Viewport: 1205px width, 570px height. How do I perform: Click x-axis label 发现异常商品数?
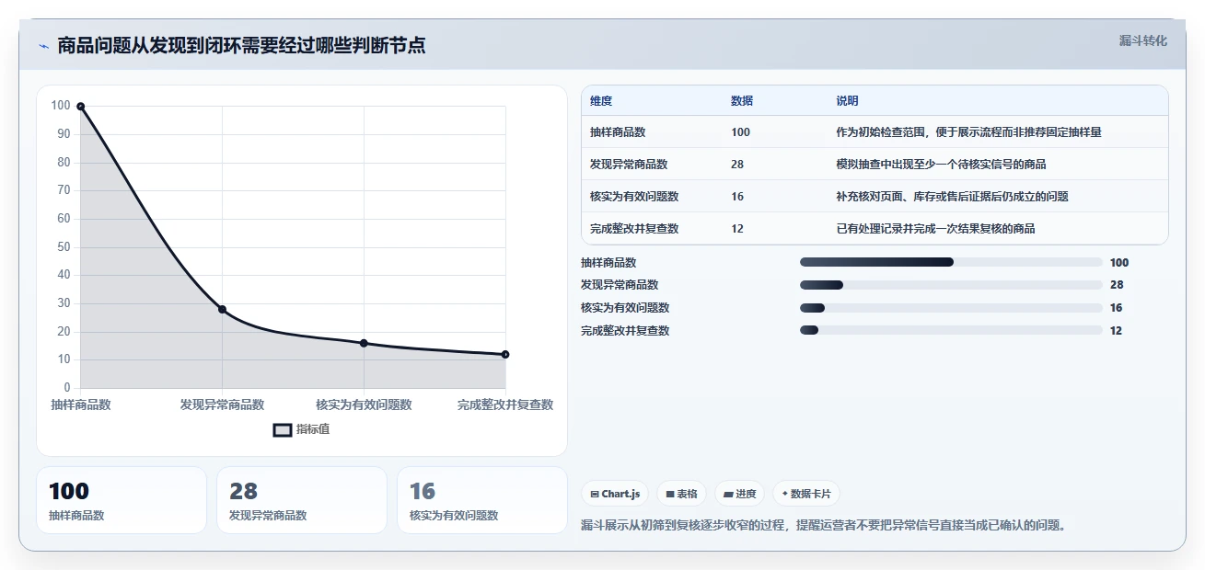click(x=223, y=405)
